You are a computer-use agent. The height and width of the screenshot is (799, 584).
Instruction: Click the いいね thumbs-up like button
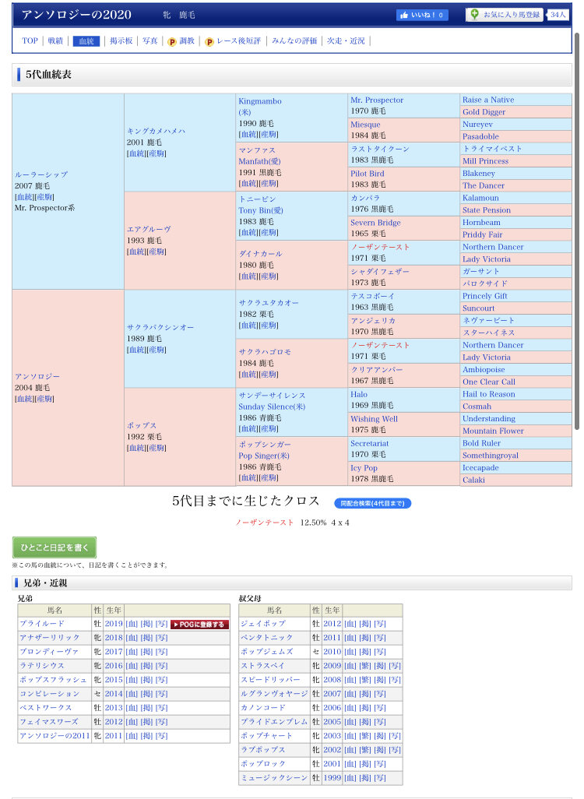[422, 15]
